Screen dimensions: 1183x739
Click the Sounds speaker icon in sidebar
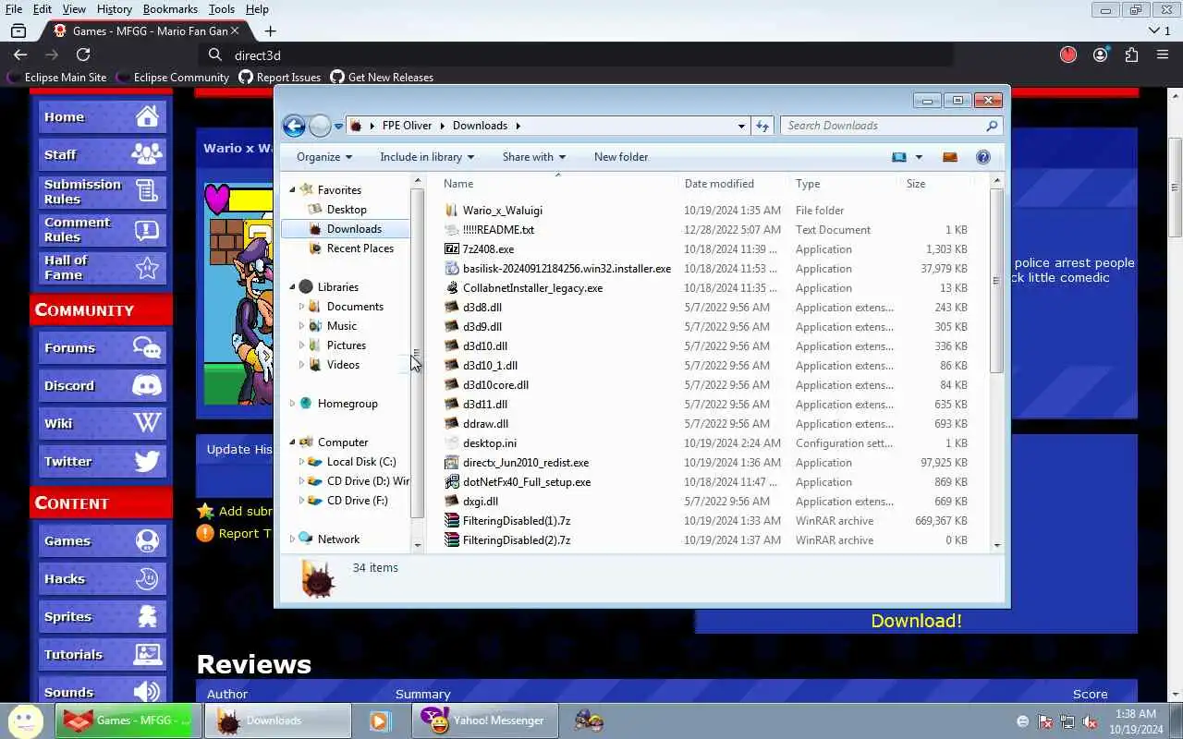click(x=147, y=692)
